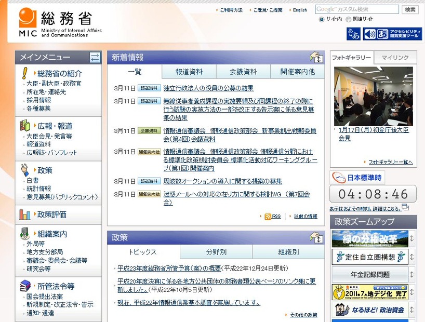Viewport: 425px width, 322px height.
Task: Open 周波数オークションの導入に関する提案の募集 link
Action: pyautogui.click(x=222, y=181)
